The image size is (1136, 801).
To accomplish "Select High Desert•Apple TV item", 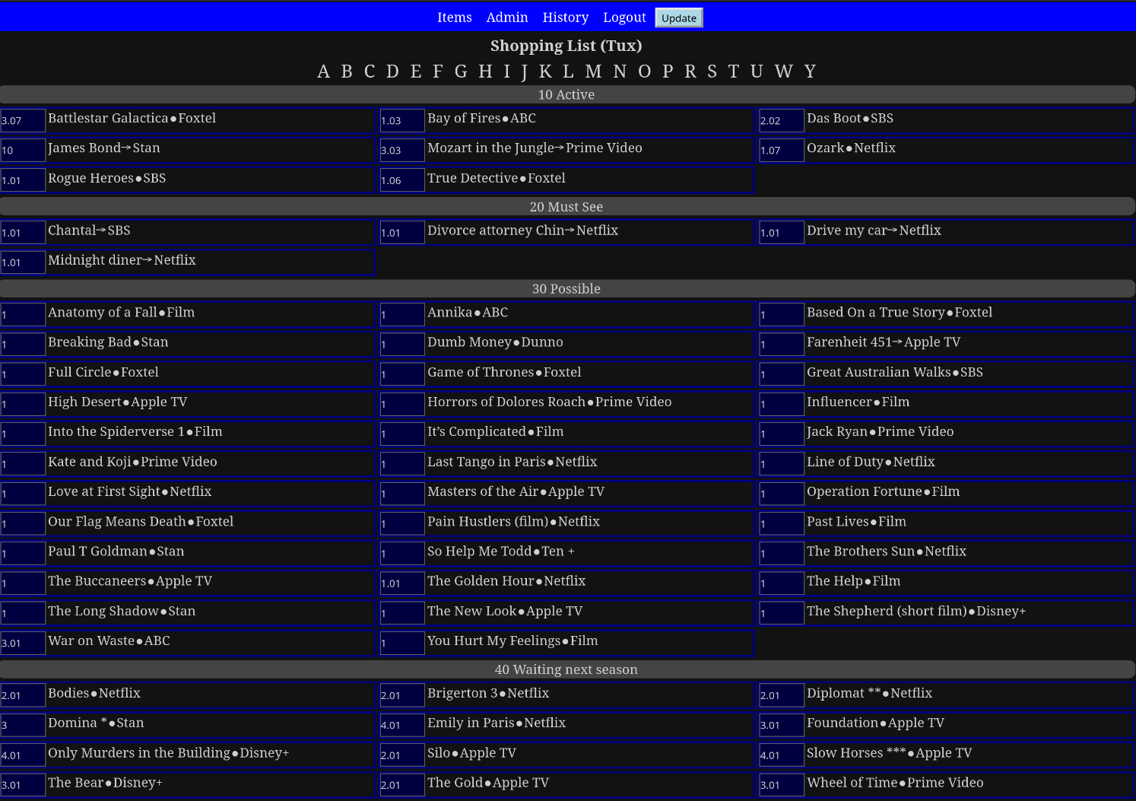I will click(x=118, y=402).
